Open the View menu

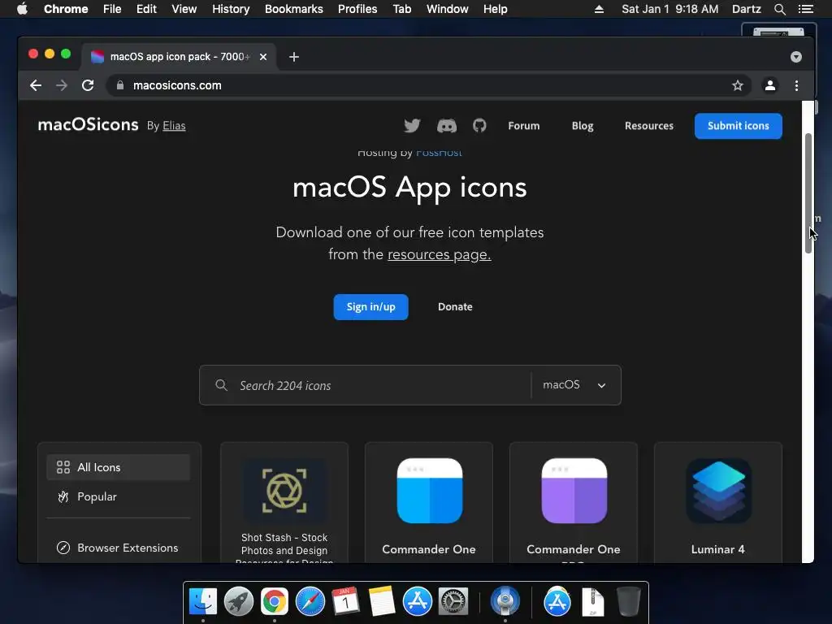(184, 9)
